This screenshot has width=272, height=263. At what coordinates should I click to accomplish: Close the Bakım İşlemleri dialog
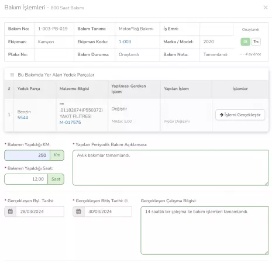(x=266, y=8)
